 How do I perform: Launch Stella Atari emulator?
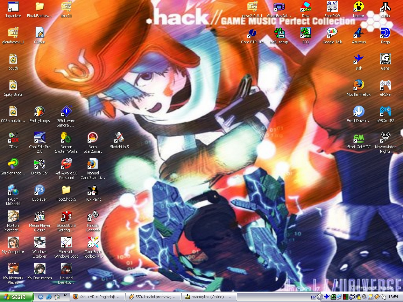pyautogui.click(x=385, y=9)
